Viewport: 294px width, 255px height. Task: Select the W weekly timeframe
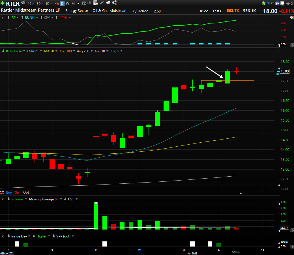point(68,4)
